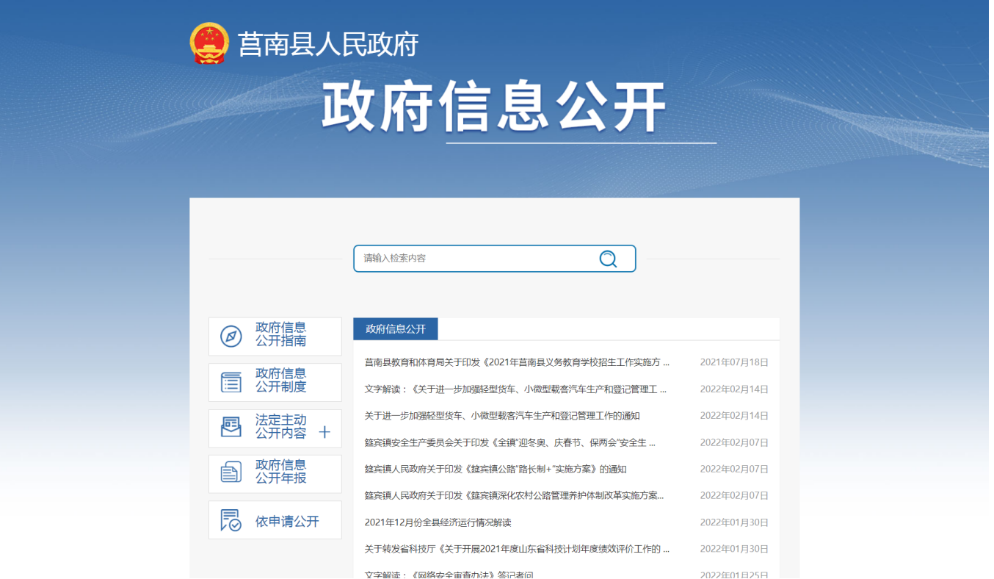Focus the 请输入检索内容 search field

(494, 259)
